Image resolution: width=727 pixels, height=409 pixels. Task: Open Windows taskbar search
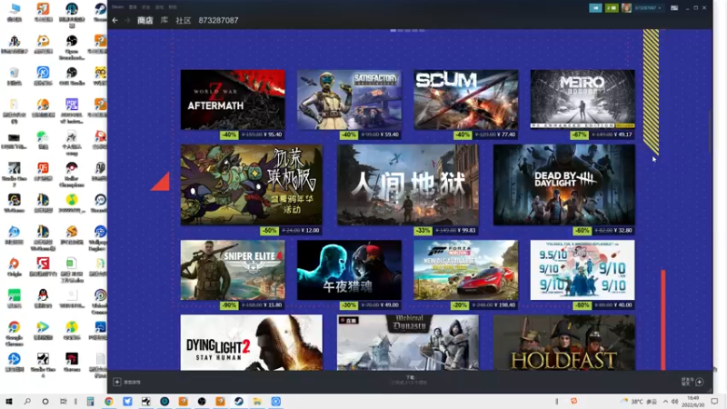(x=27, y=401)
